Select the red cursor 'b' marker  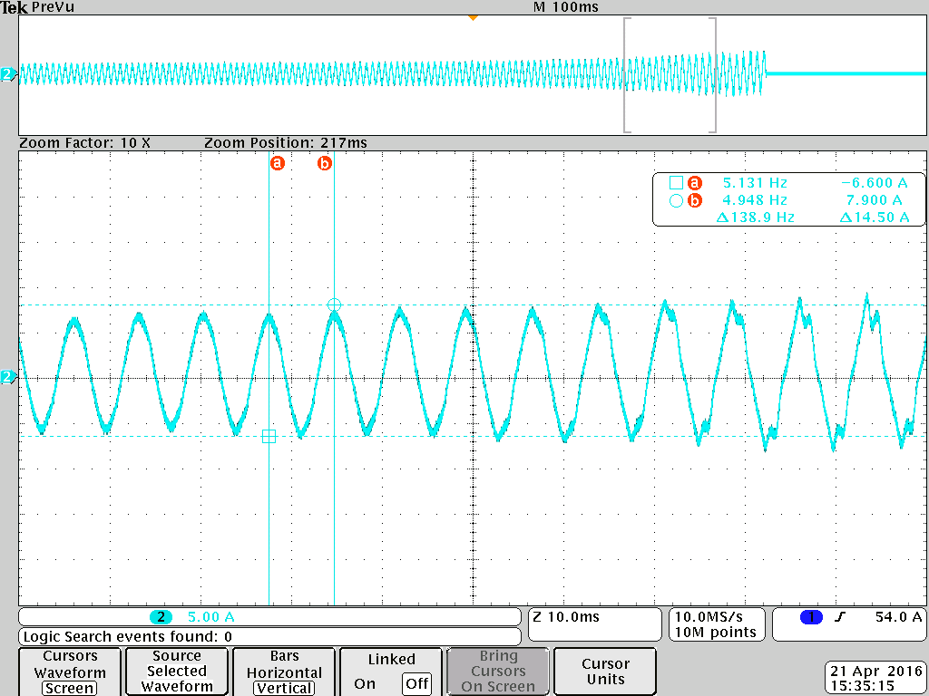click(324, 163)
